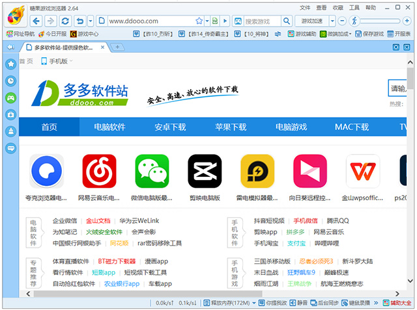The width and height of the screenshot is (417, 310).
Task: Click the running man speed slider handle
Action: (x=354, y=21)
